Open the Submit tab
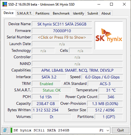The width and height of the screenshot is (131, 135). (93, 13)
